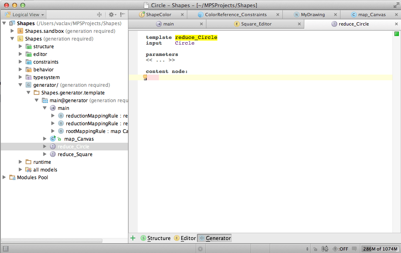Viewport: 401px width, 253px height.
Task: Expand the Modules Pool node
Action: click(x=4, y=178)
